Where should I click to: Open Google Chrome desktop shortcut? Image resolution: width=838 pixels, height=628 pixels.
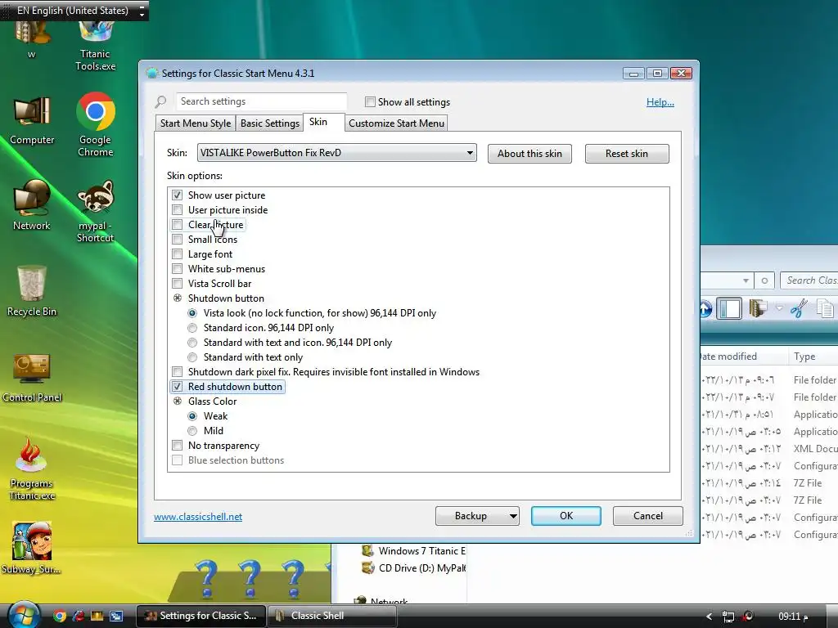pyautogui.click(x=95, y=124)
